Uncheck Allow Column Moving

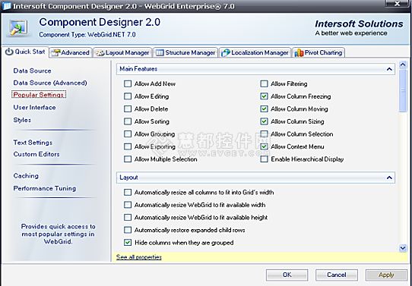[264, 109]
